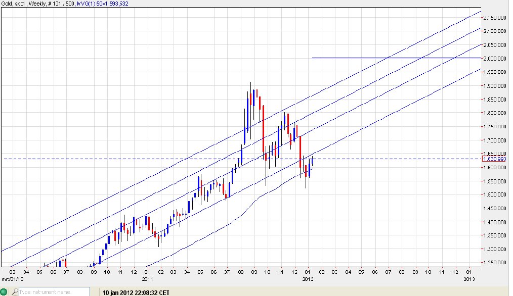Click the red current price tag 1.630 993
The height and width of the screenshot is (296, 513).
[x=494, y=159]
